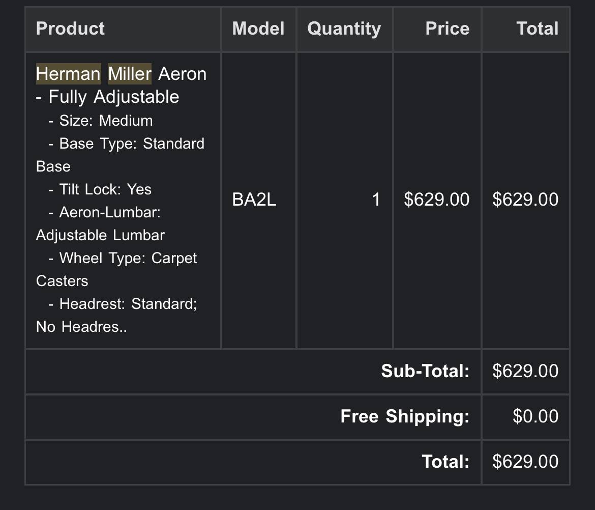This screenshot has width=595, height=510.
Task: Click the Price column header
Action: 447,29
